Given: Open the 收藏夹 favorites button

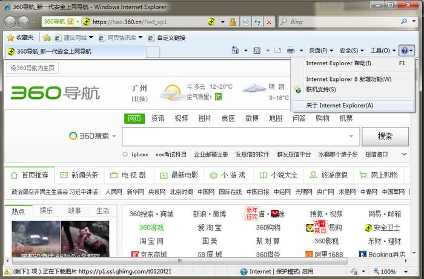Looking at the screenshot, I should (20, 37).
